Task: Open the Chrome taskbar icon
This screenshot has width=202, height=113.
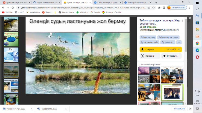Action: point(197,43)
